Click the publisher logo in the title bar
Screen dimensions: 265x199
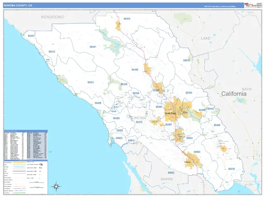pyautogui.click(x=250, y=5)
